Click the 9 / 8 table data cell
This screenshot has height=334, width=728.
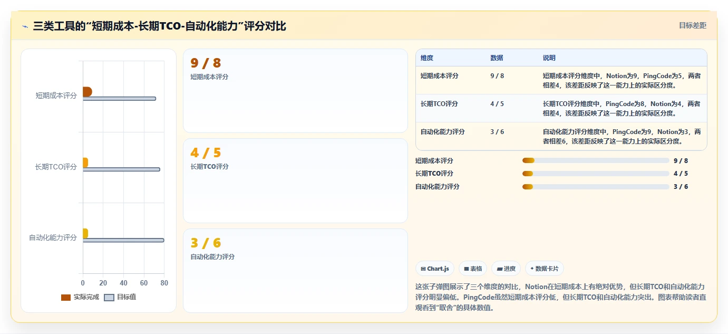497,76
